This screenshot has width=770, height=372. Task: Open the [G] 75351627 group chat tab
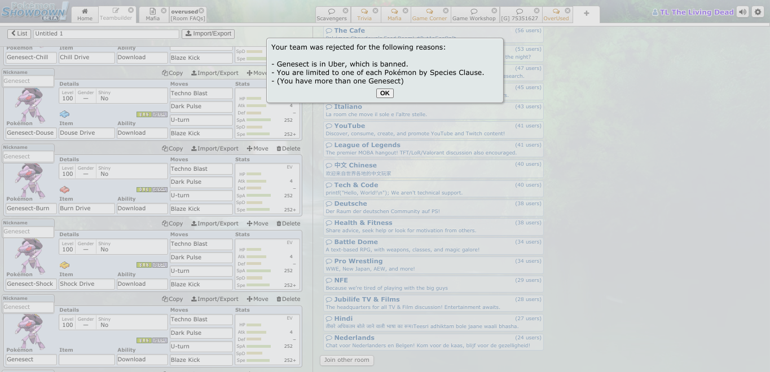[521, 14]
